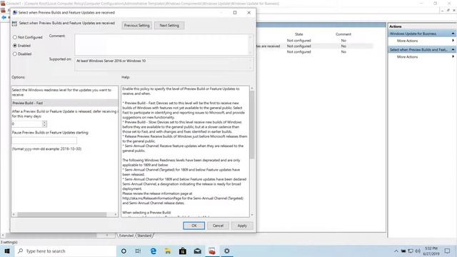The width and height of the screenshot is (457, 257).
Task: Open the Preview Build - Fast readiness dropdown
Action: click(65, 103)
